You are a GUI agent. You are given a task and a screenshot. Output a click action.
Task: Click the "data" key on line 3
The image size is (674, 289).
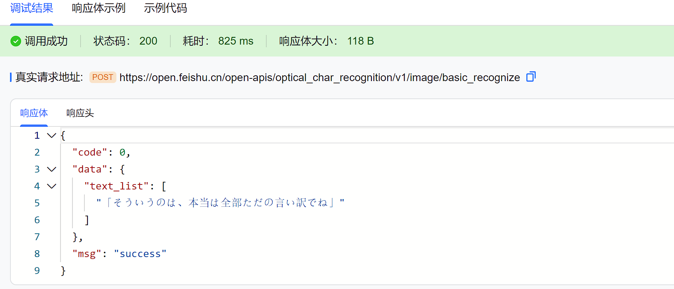point(90,169)
